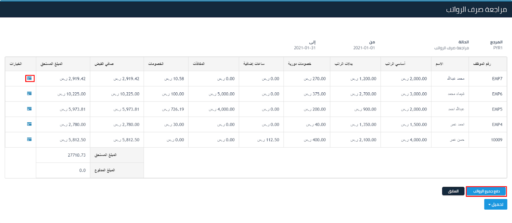
Task: Select the reference value PYR1
Action: pyautogui.click(x=498, y=48)
